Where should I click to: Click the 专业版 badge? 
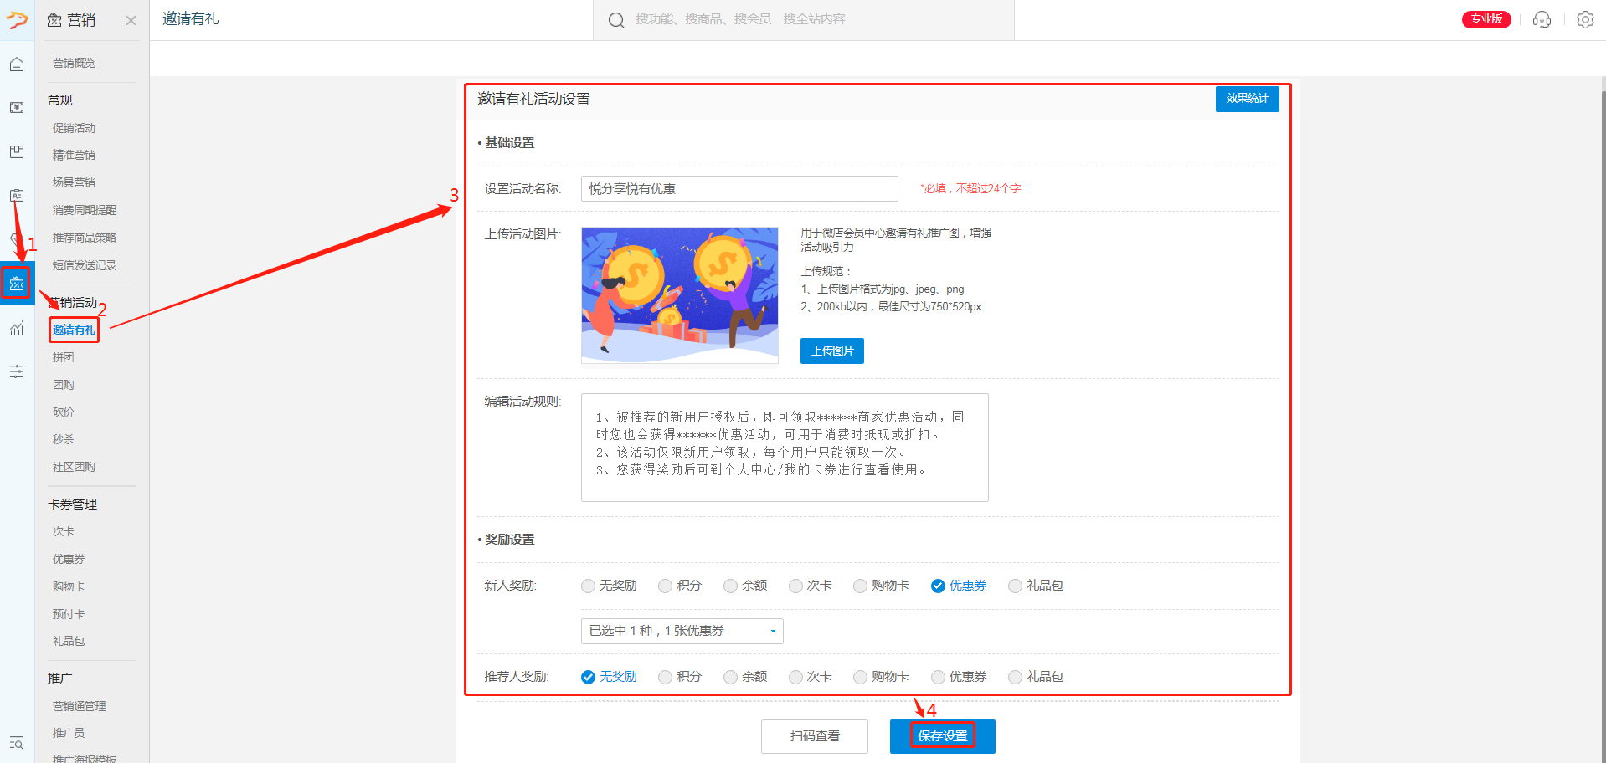pos(1486,19)
